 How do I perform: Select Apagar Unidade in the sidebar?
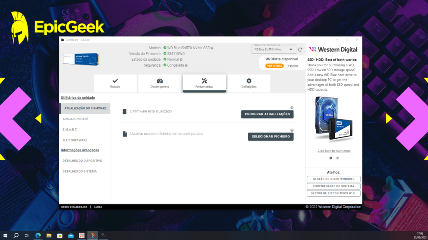click(x=75, y=119)
